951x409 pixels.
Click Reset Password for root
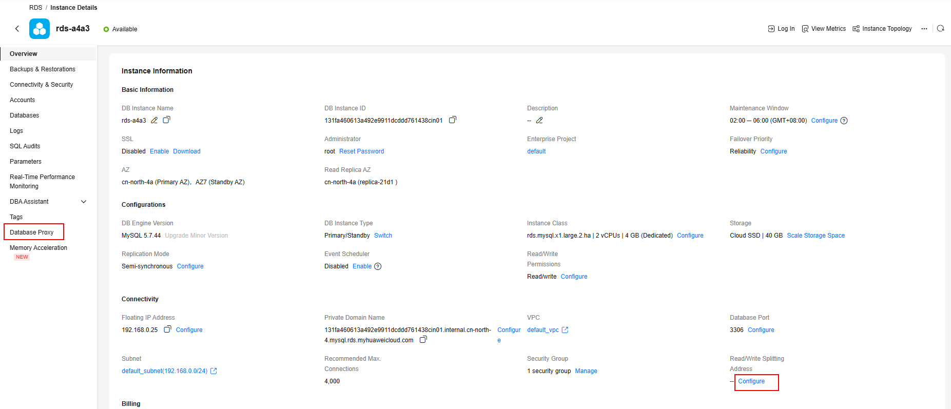pyautogui.click(x=362, y=151)
